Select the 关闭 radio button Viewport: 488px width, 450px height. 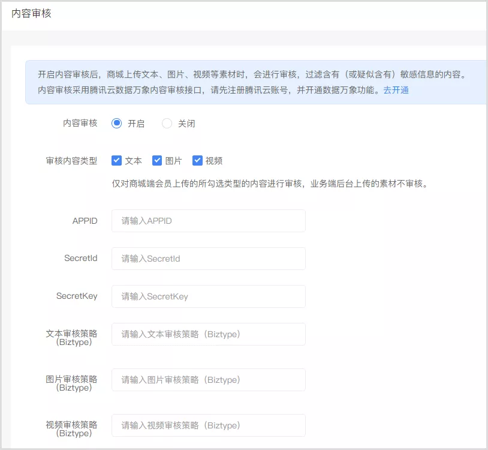[x=167, y=124]
